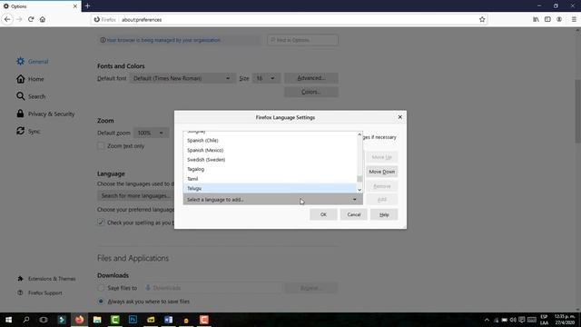The height and width of the screenshot is (327, 581).
Task: Open Help for language settings
Action: [384, 214]
